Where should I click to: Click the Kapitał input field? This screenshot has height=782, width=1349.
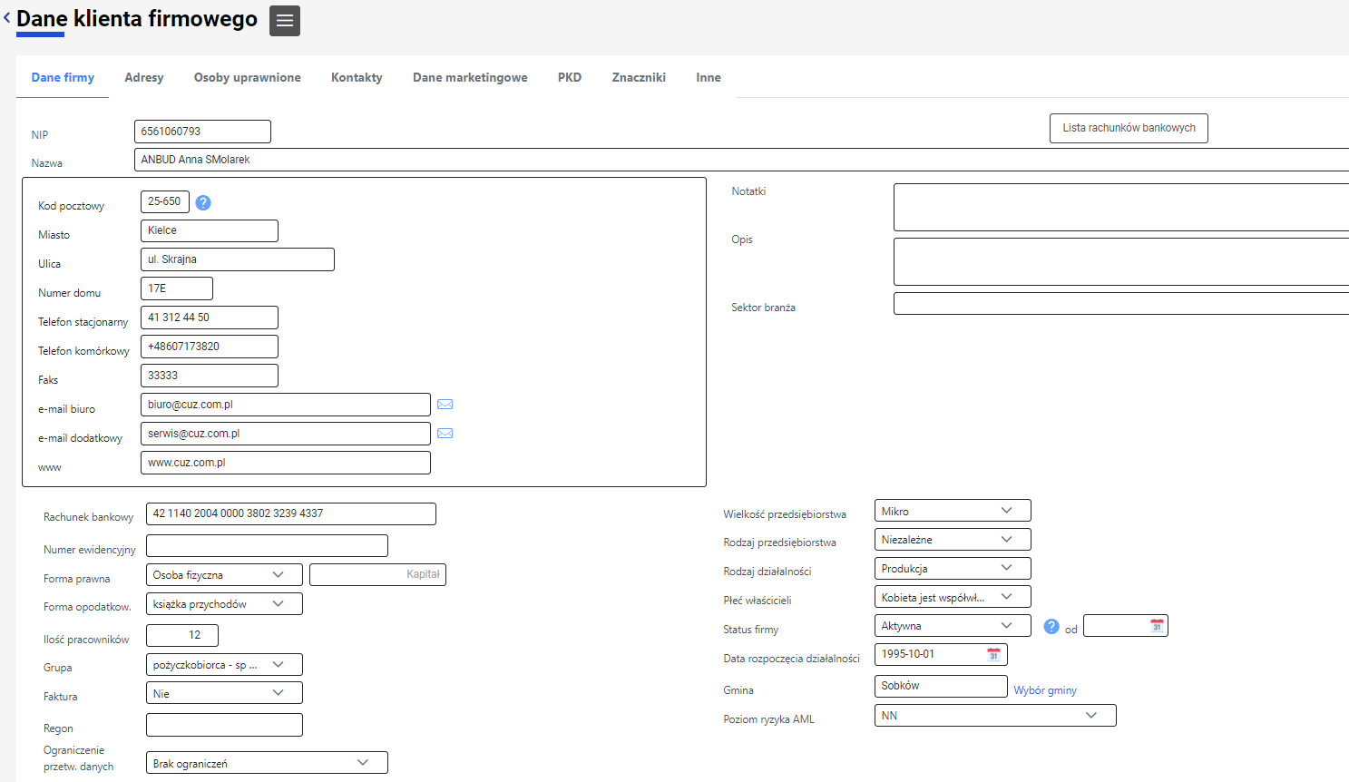pyautogui.click(x=377, y=574)
